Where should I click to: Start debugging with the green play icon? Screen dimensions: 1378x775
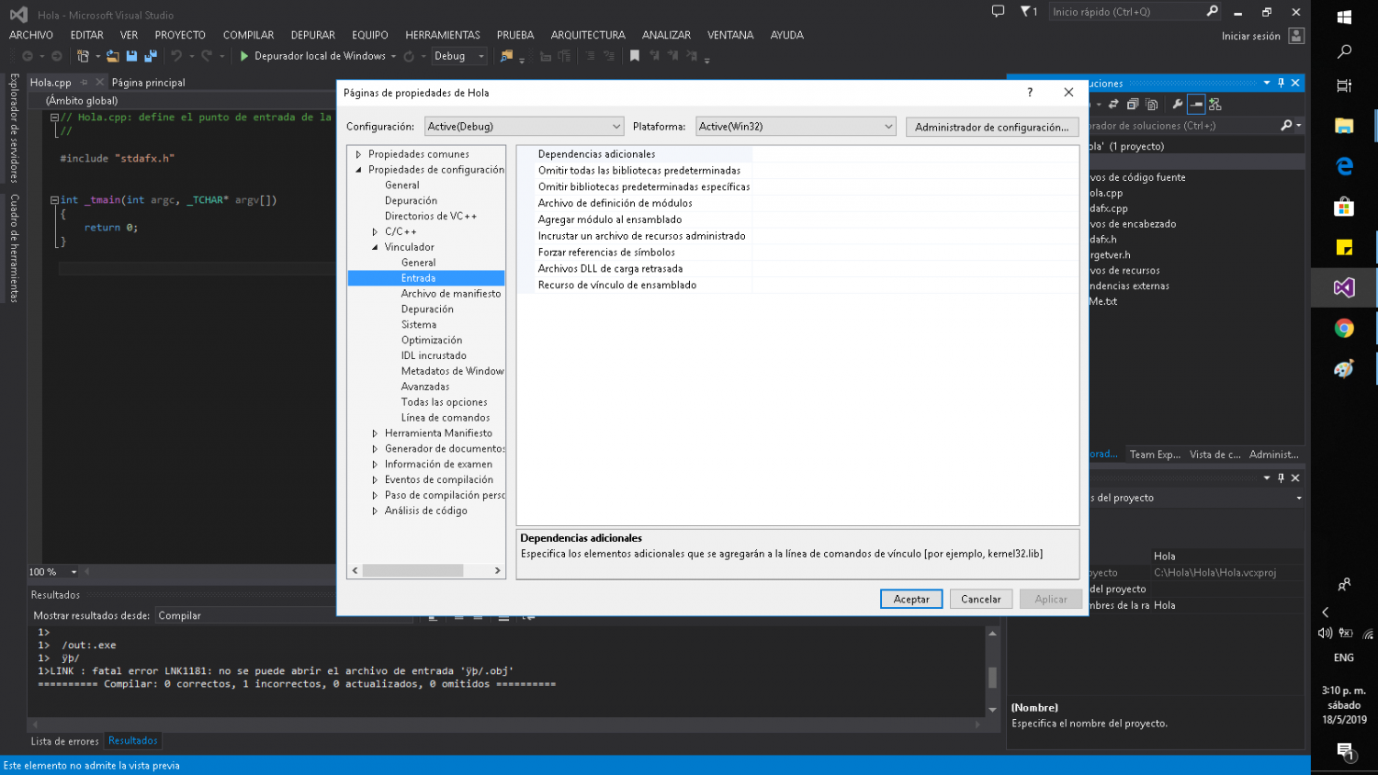pyautogui.click(x=244, y=56)
